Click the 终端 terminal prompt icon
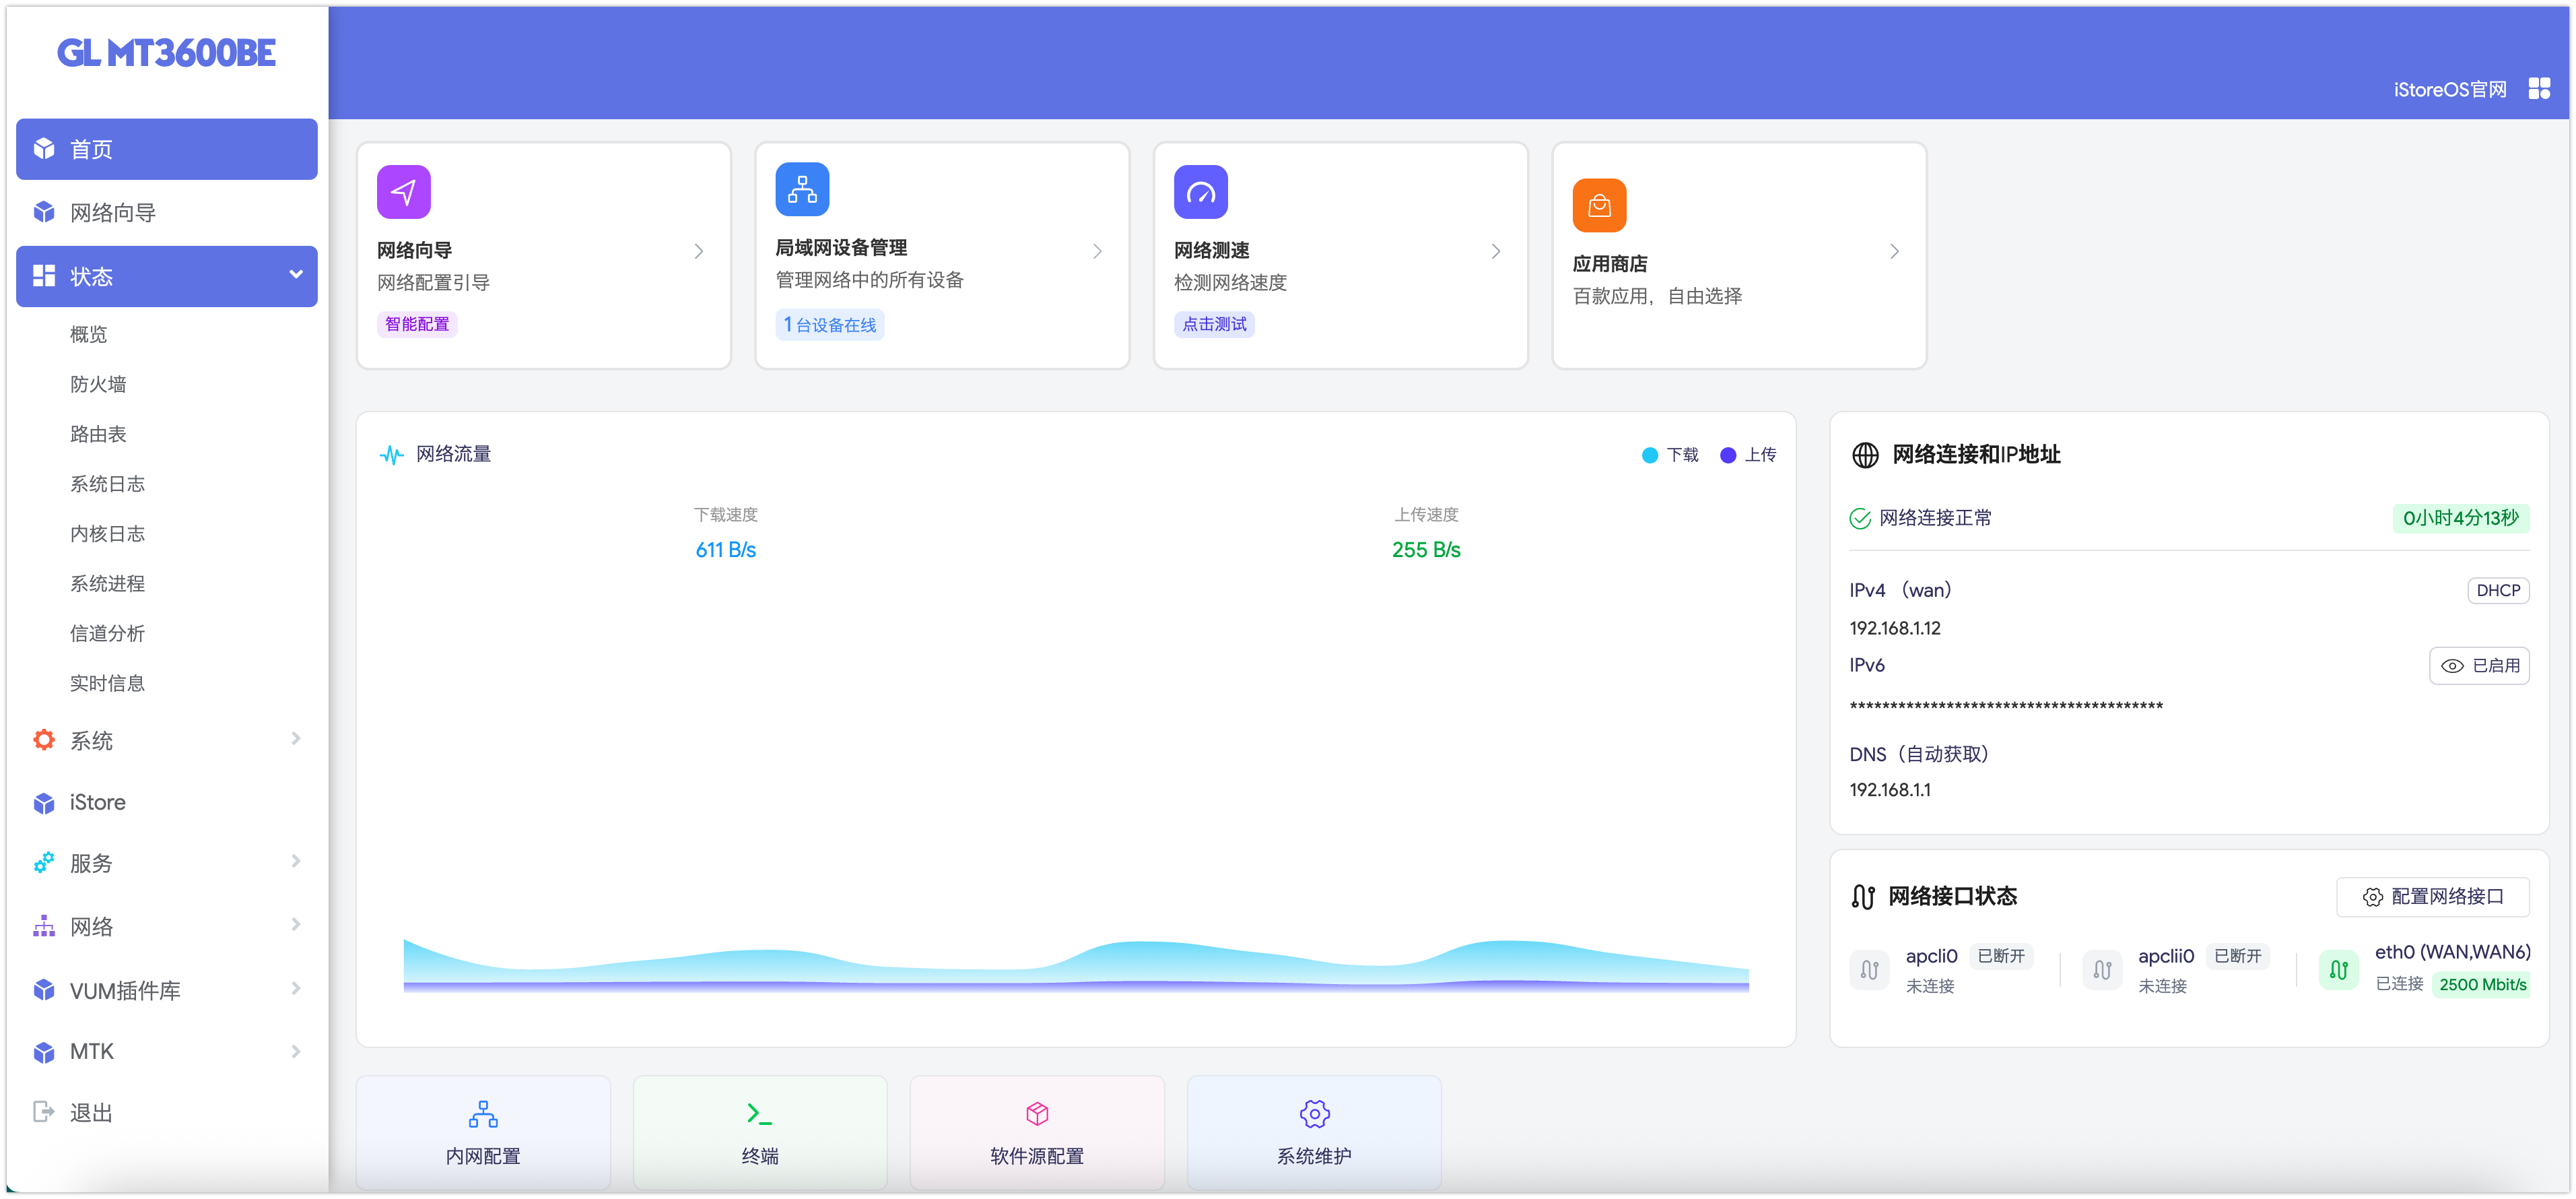 (759, 1114)
